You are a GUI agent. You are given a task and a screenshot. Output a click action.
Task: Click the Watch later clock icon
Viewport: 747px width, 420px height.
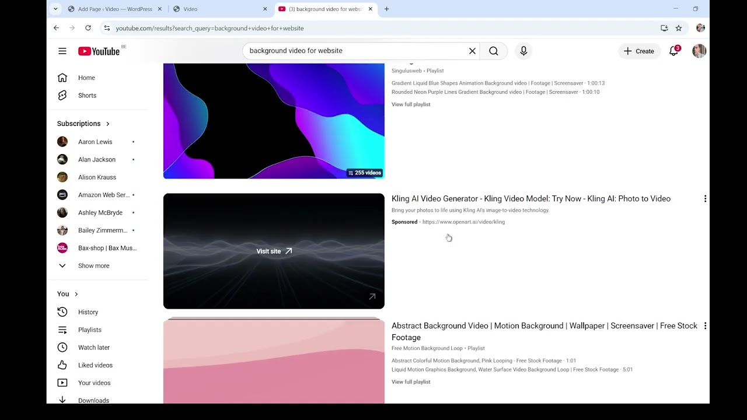[62, 347]
